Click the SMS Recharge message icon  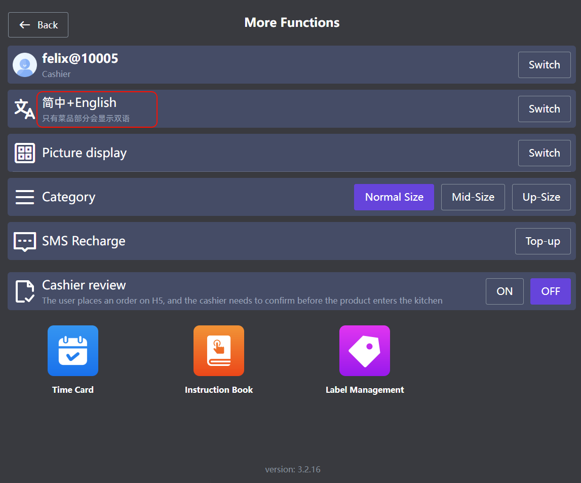tap(25, 241)
